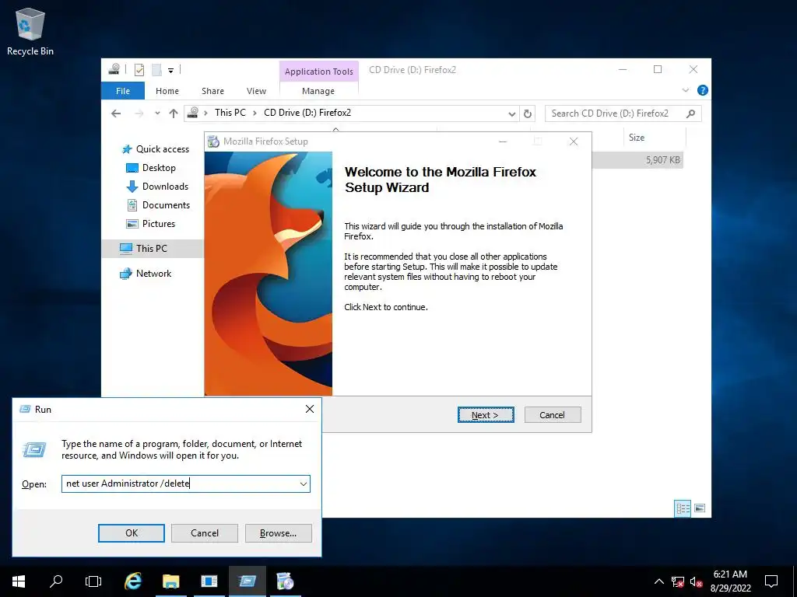Expand the address bar history dropdown
This screenshot has height=597, width=797.
pos(512,113)
